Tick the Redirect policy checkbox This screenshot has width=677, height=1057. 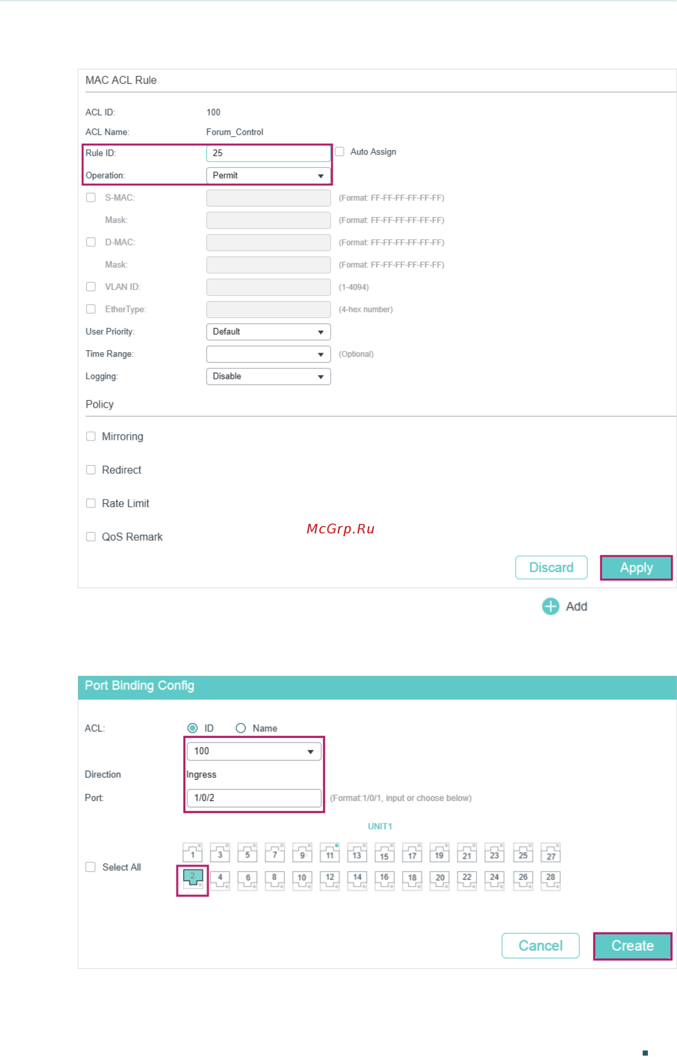point(91,470)
